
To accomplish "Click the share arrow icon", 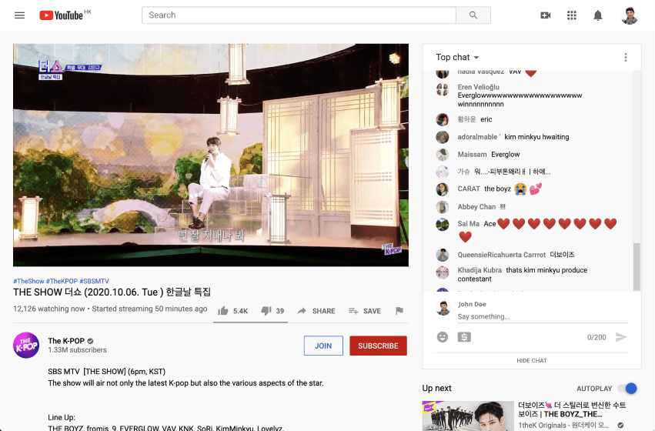I will click(x=302, y=311).
